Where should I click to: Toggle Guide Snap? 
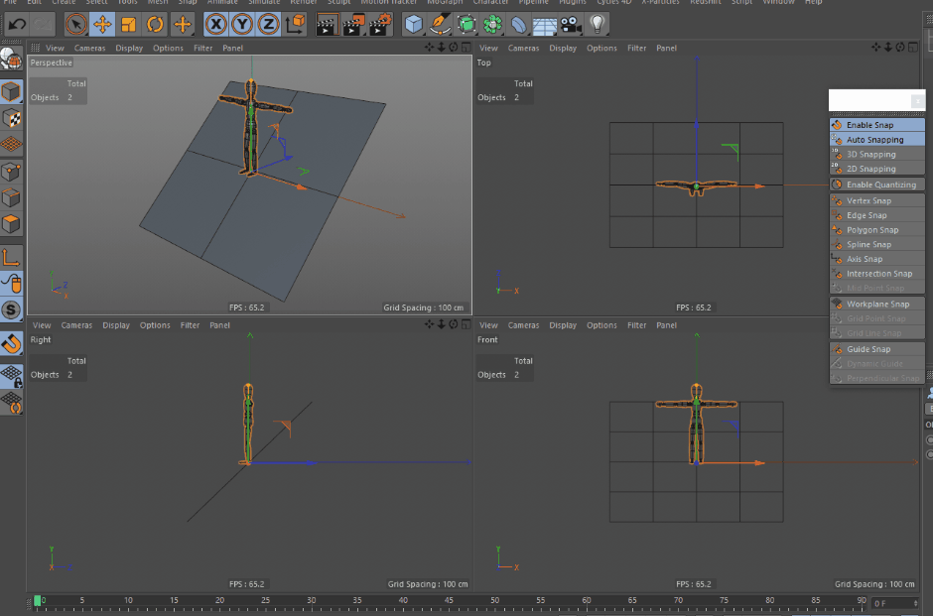877,349
